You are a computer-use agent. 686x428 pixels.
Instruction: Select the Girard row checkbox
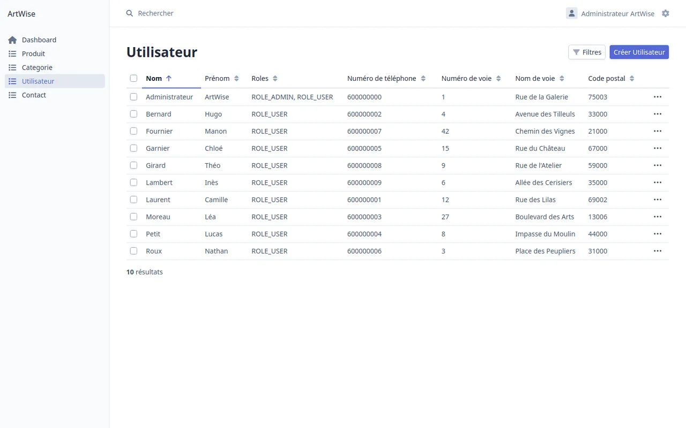[x=133, y=166]
